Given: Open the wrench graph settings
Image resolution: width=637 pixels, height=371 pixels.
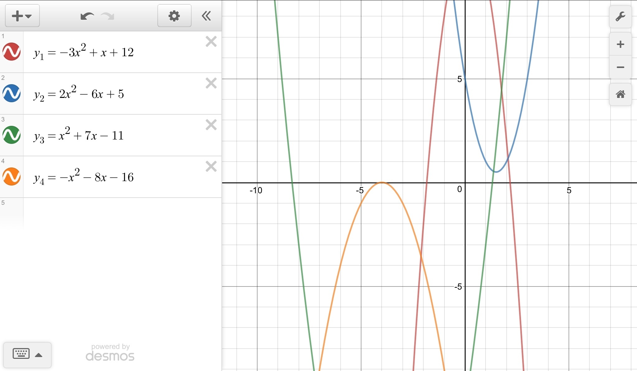Looking at the screenshot, I should 620,16.
